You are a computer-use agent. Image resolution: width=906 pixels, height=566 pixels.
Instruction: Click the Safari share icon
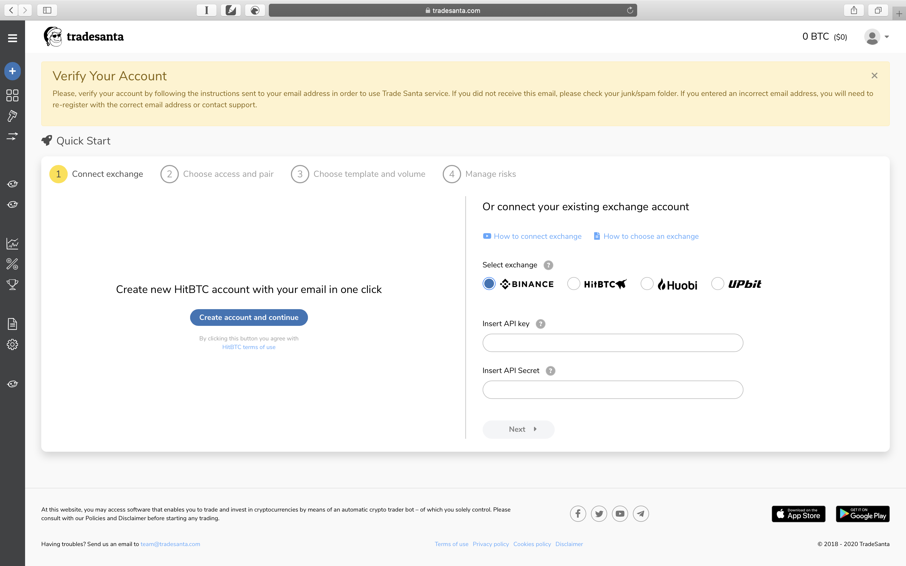coord(854,10)
